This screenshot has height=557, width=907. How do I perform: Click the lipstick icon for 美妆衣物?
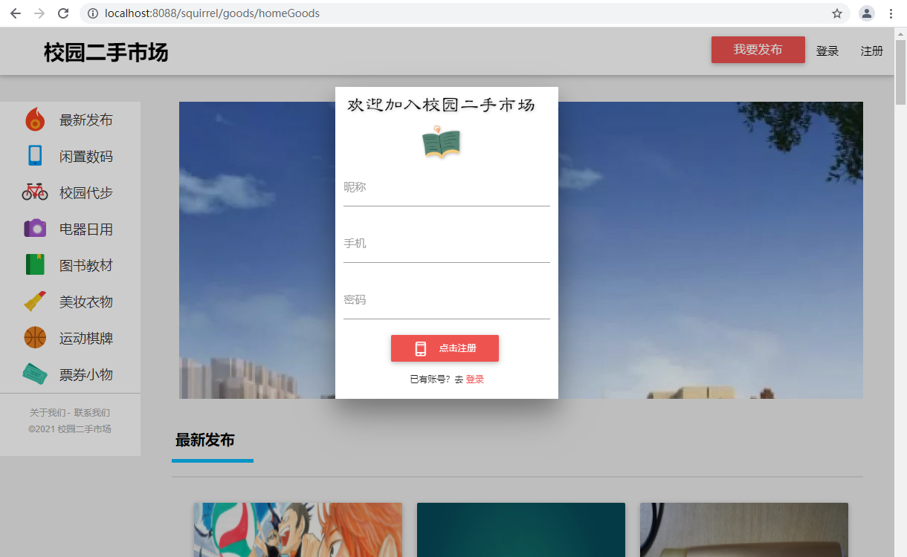(x=35, y=301)
